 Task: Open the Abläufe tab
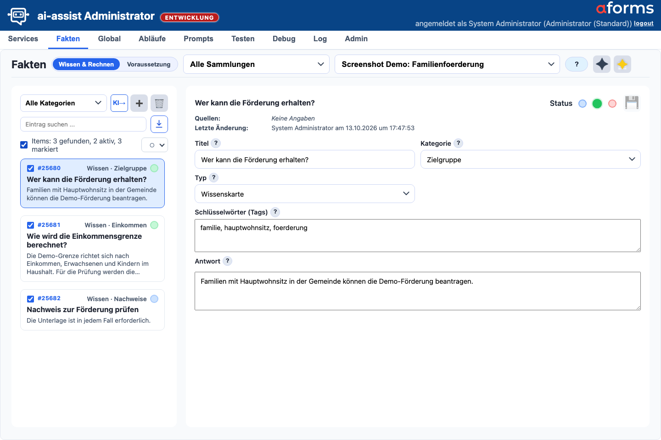tap(152, 39)
